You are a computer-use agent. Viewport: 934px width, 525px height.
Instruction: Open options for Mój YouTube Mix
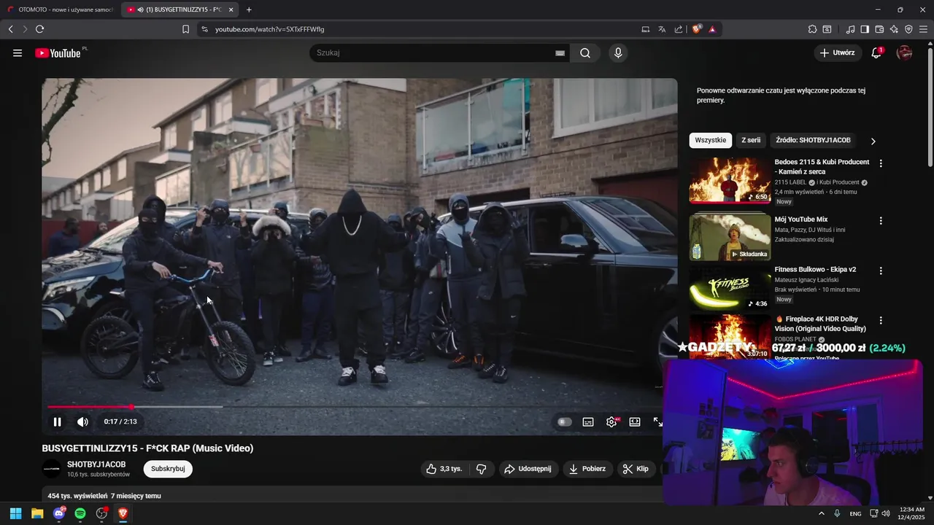881,221
